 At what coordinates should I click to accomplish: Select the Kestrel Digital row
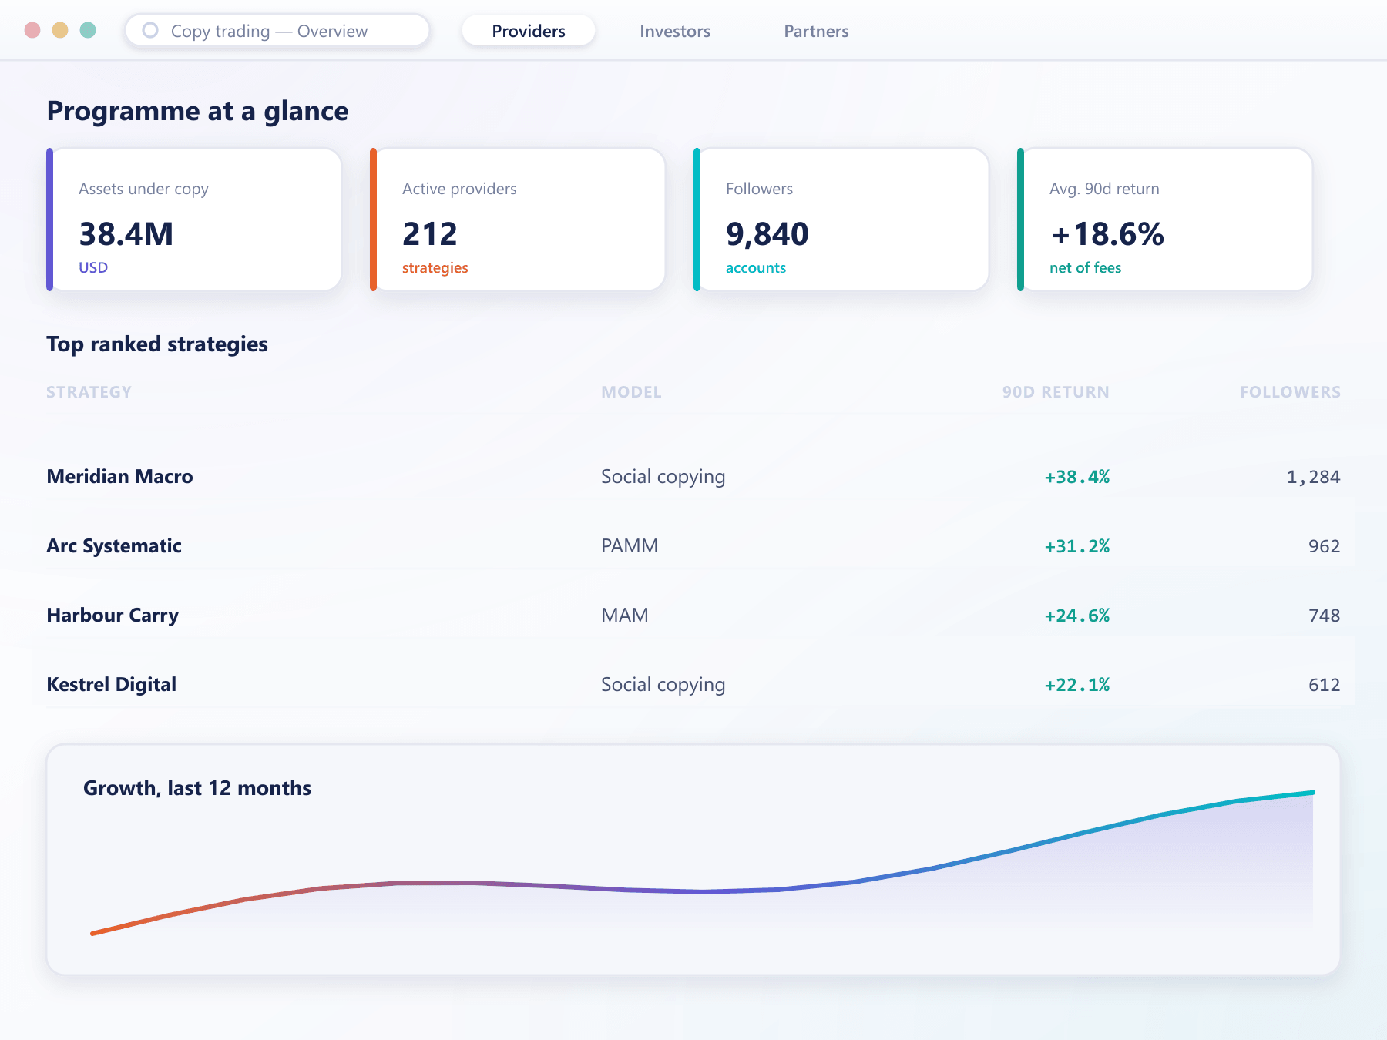click(x=693, y=685)
